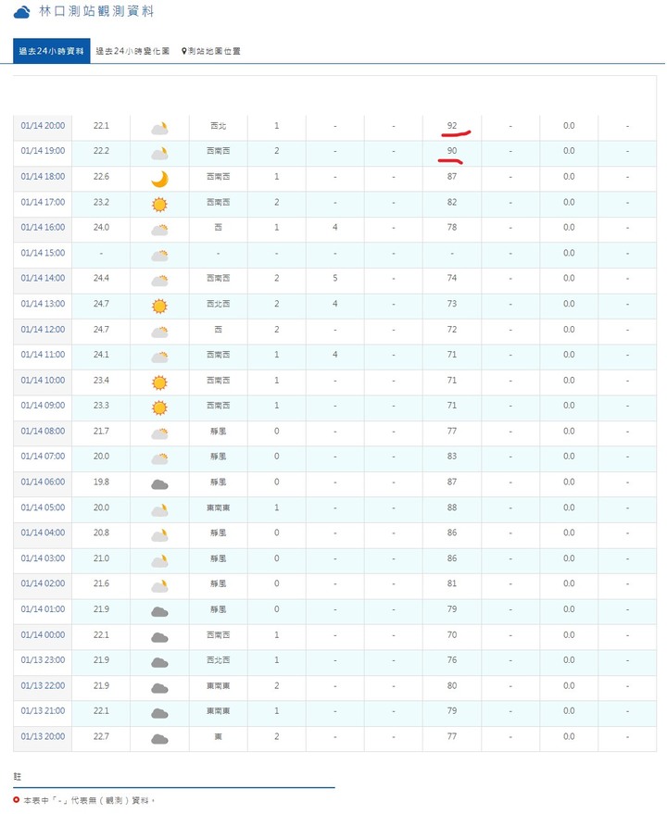667x814 pixels.
Task: Click the grey cloud icon at 01/14 06:00
Action: click(x=159, y=484)
